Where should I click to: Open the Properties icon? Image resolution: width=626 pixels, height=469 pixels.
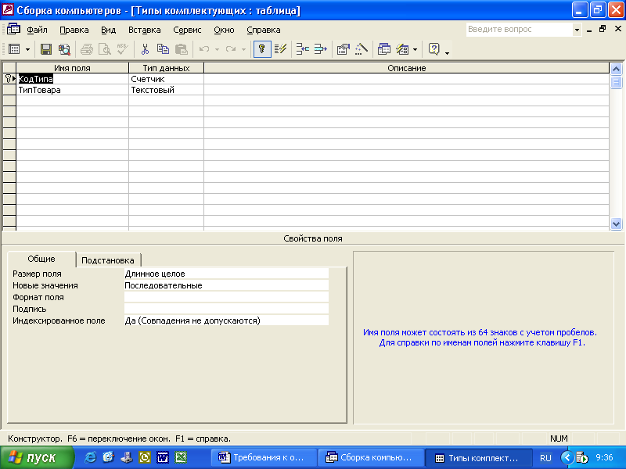343,49
